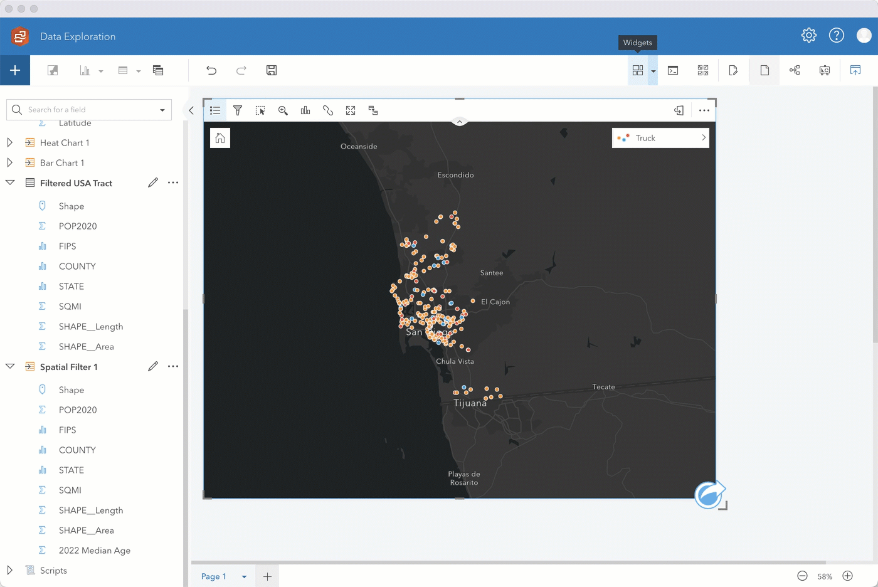
Task: Open the user profile avatar
Action: coord(864,35)
